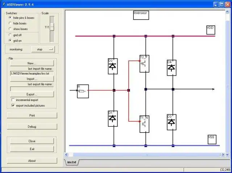Select the D2 diode component
Image resolution: width=232 pixels, height=173 pixels.
(113, 66)
